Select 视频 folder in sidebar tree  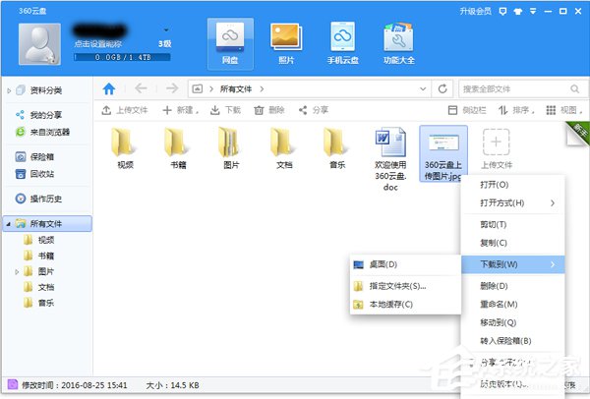click(x=46, y=240)
